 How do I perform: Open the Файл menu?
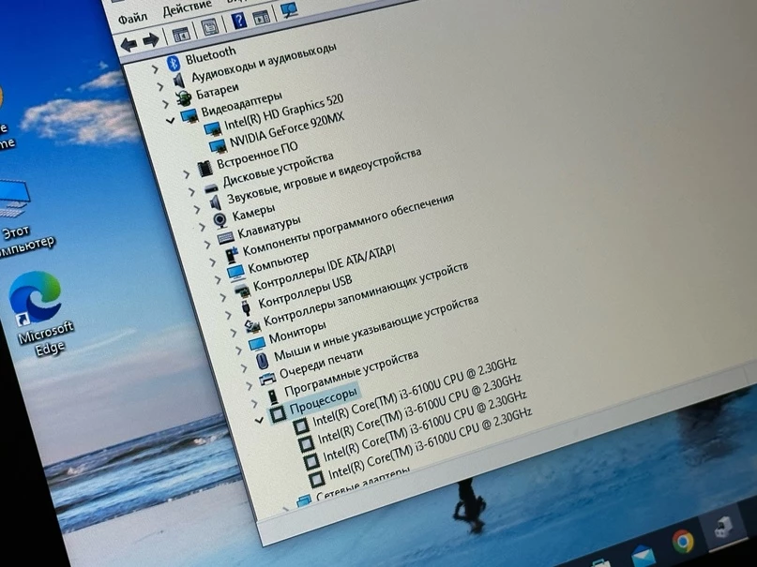click(133, 19)
